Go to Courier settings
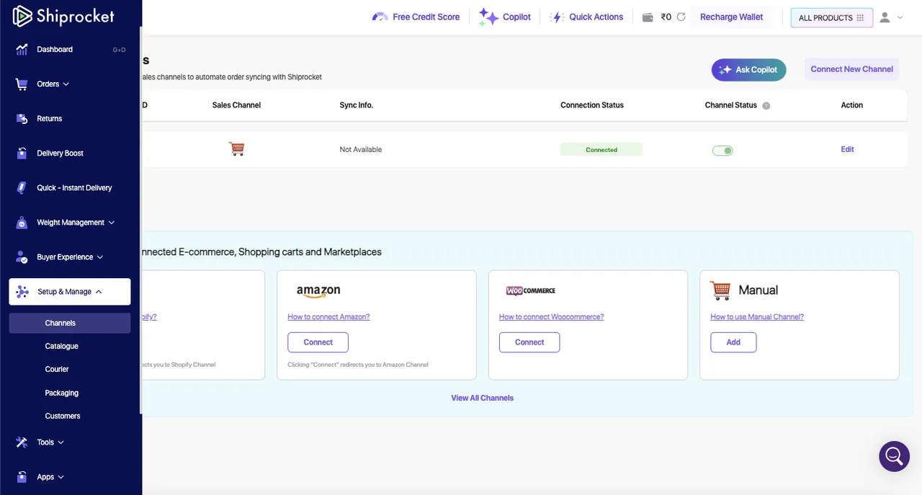922x495 pixels. coord(57,370)
